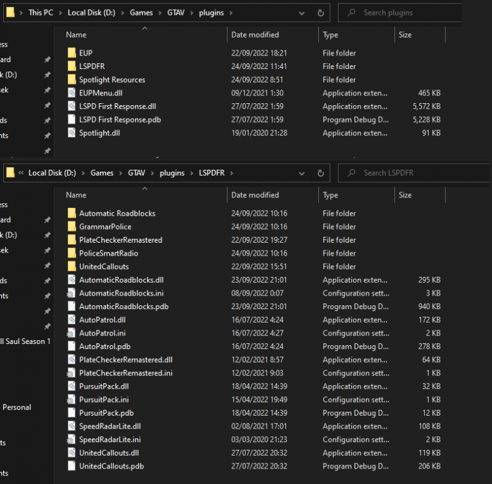Select the AutomaticRoadblocks.pdb file icon
Screen dimensions: 492x484
click(x=72, y=306)
